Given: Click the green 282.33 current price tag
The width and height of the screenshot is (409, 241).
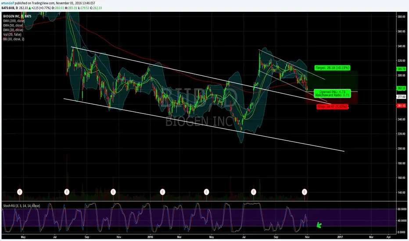Looking at the screenshot, I should [x=401, y=89].
